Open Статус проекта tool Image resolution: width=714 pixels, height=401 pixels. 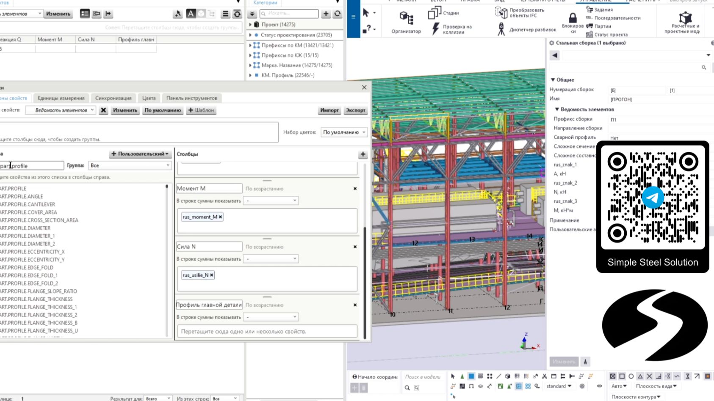(607, 35)
